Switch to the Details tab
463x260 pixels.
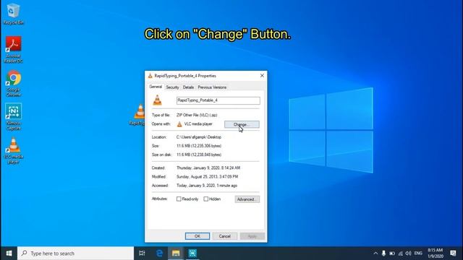pos(188,87)
